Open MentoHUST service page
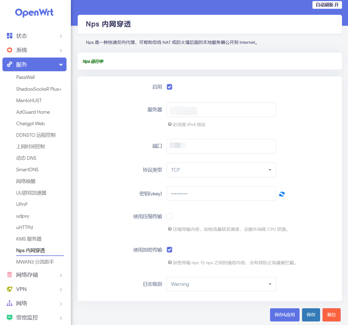 click(x=29, y=101)
